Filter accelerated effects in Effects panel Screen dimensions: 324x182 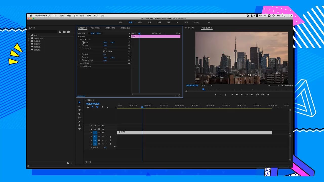pos(60,32)
